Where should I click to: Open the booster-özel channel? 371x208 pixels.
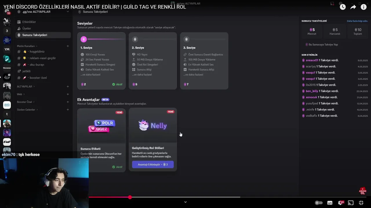[x=43, y=78]
